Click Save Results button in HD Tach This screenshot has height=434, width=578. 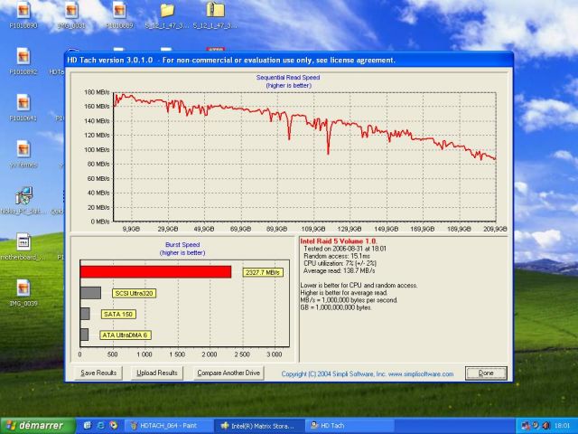[x=98, y=373]
